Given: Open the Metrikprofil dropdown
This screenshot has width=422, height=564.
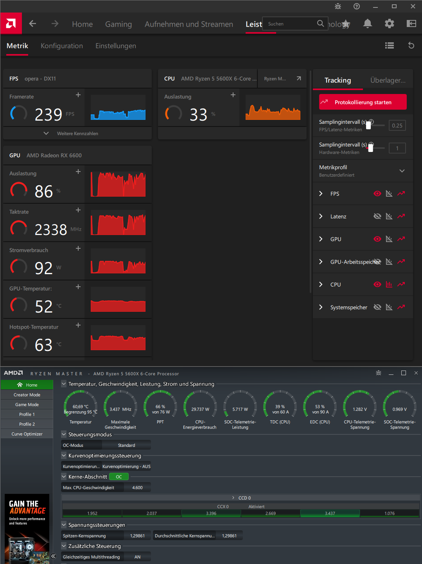Looking at the screenshot, I should click(x=402, y=171).
